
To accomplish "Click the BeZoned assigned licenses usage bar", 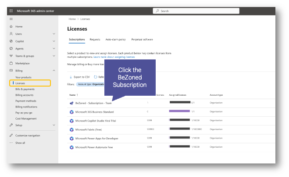I will pyautogui.click(x=180, y=102).
